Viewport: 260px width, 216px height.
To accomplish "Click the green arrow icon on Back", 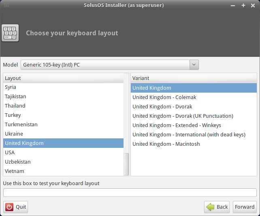I will (x=210, y=207).
